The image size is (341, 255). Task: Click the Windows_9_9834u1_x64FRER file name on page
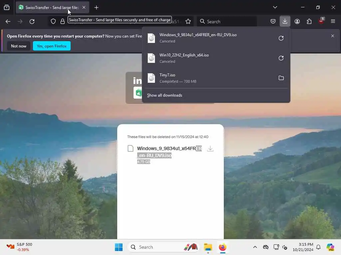tap(170, 152)
